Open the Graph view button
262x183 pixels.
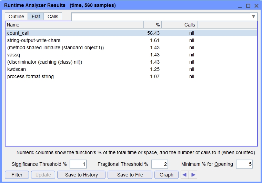pos(166,175)
